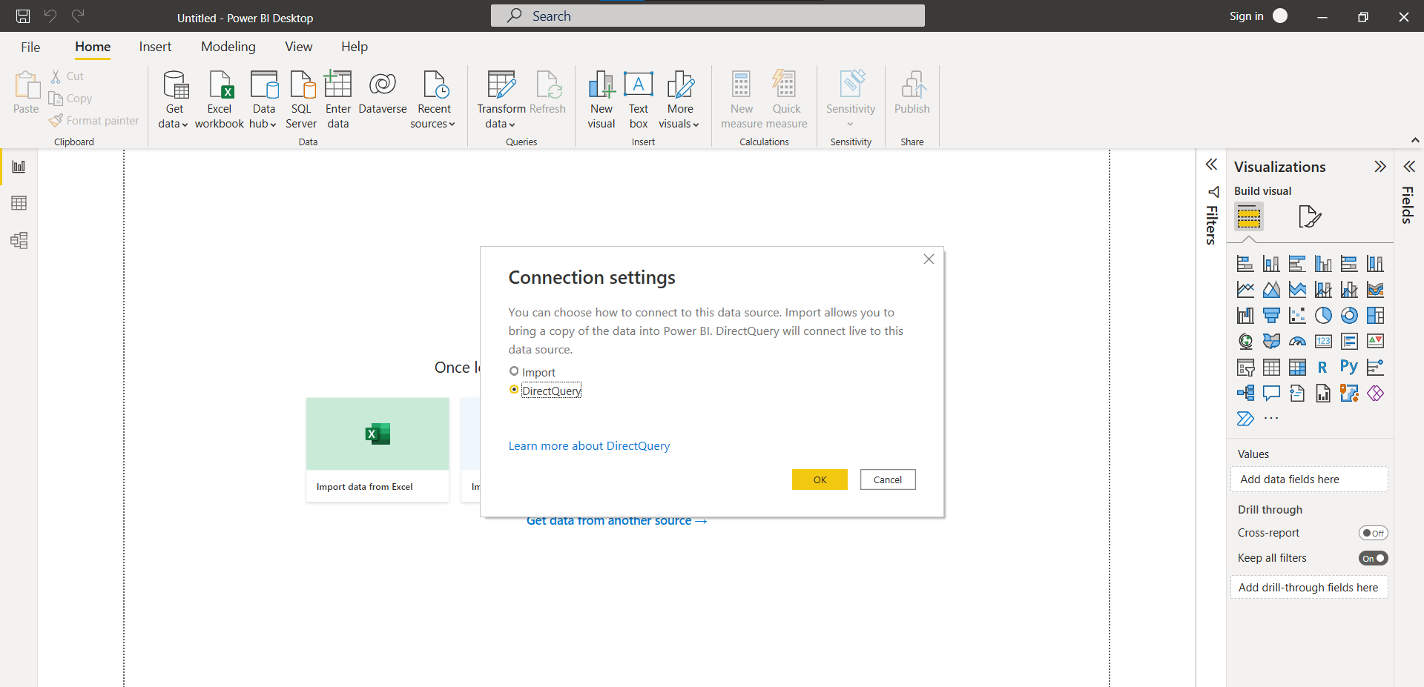
Task: Open the File menu
Action: coord(30,47)
